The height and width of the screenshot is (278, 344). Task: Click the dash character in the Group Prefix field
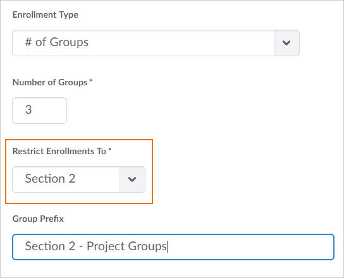[x=81, y=247]
